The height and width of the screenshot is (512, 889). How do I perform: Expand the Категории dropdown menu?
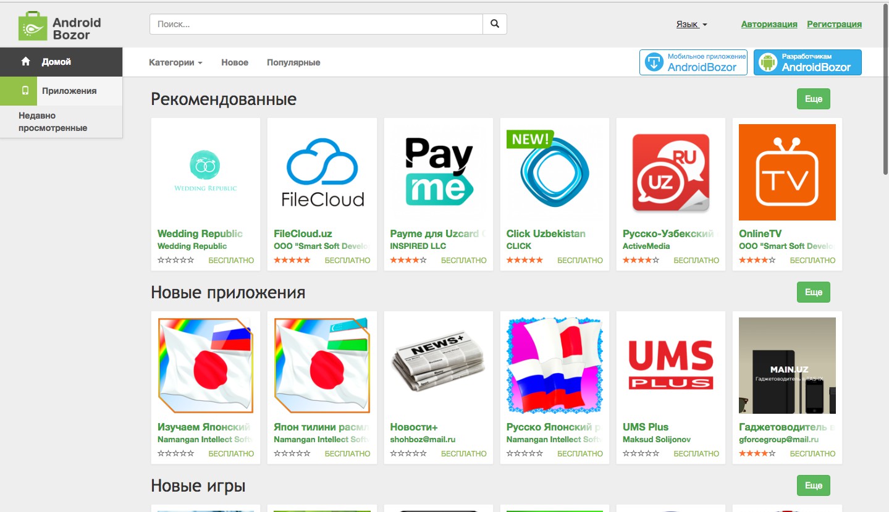tap(175, 62)
